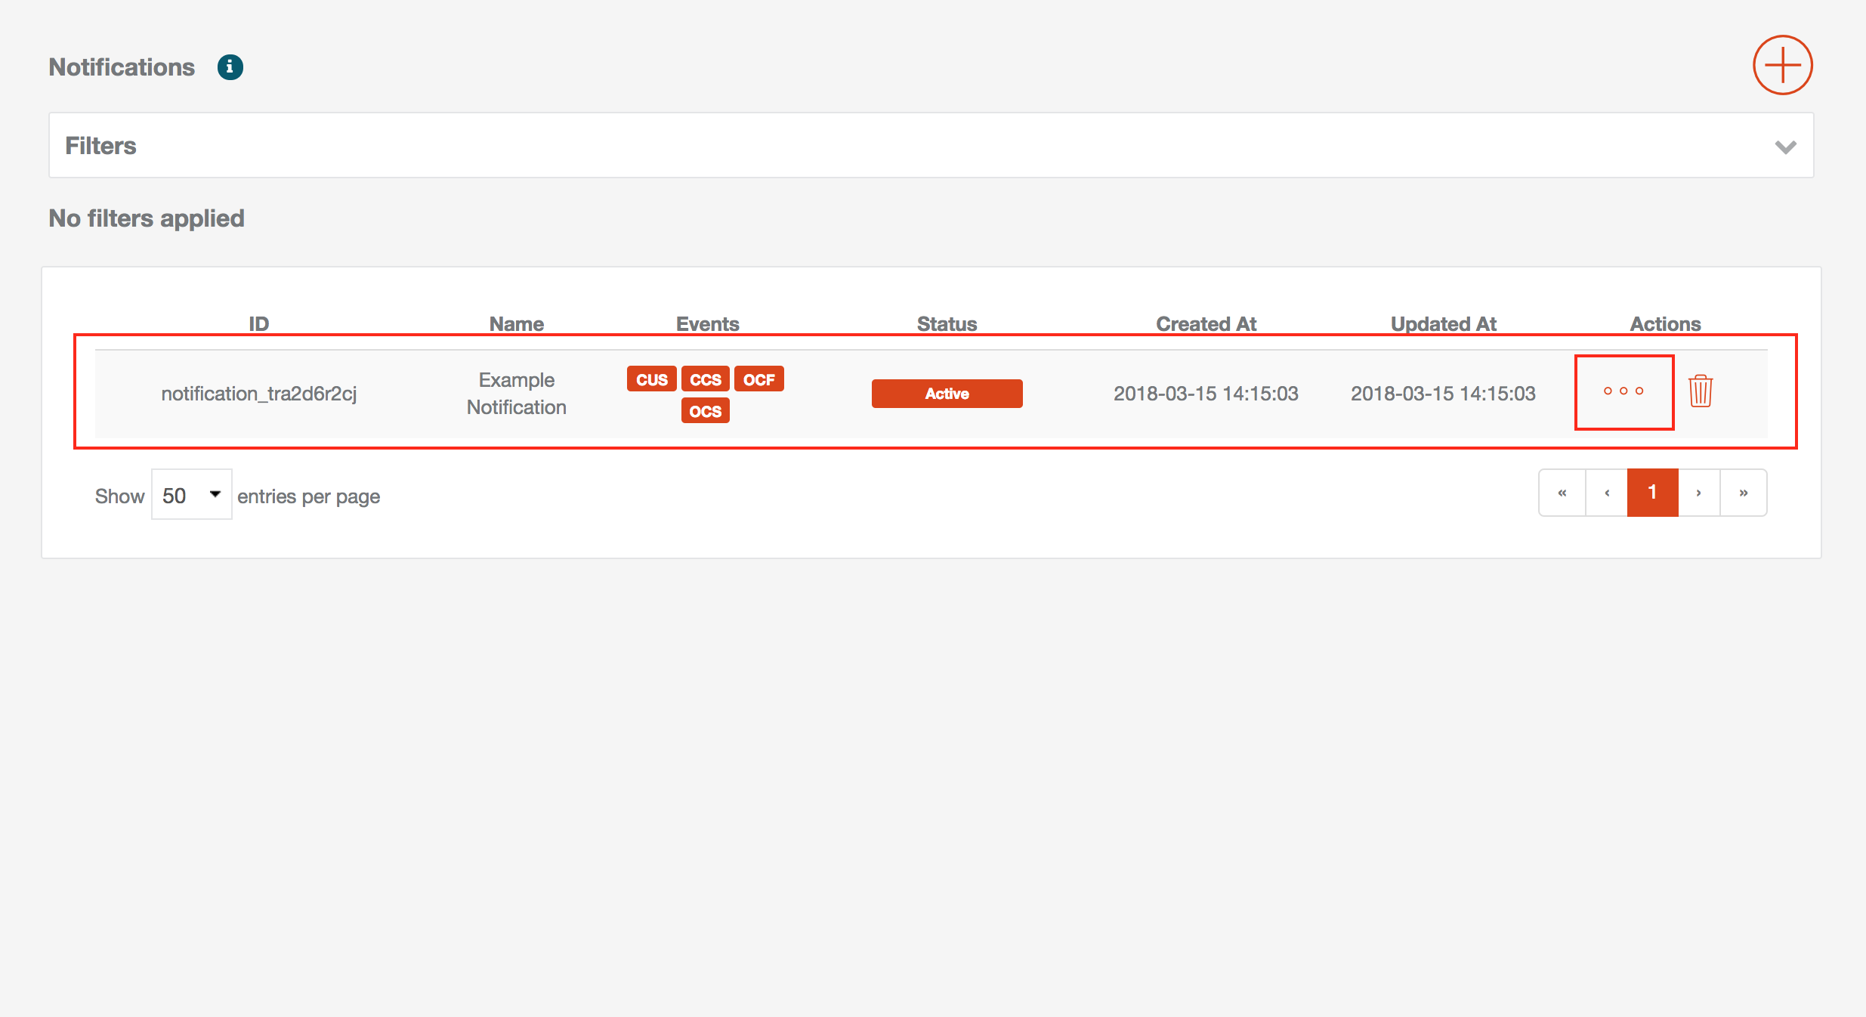Go to previous page arrow
1866x1017 pixels.
tap(1607, 493)
